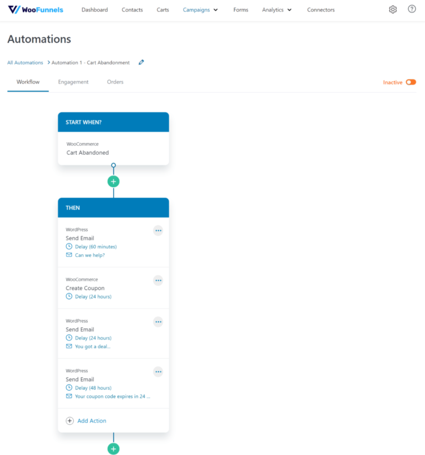Screen dimensions: 425x455
Task: Click clock icon beside Delay (60 minutes)
Action: [69, 246]
